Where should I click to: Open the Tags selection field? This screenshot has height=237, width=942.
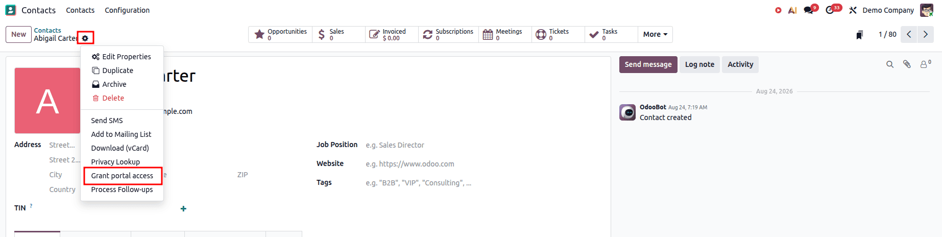click(418, 183)
